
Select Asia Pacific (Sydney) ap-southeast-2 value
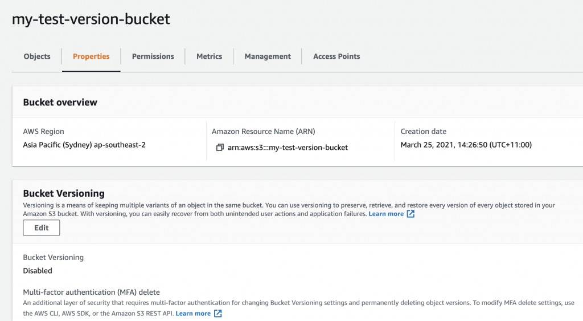[x=84, y=145]
